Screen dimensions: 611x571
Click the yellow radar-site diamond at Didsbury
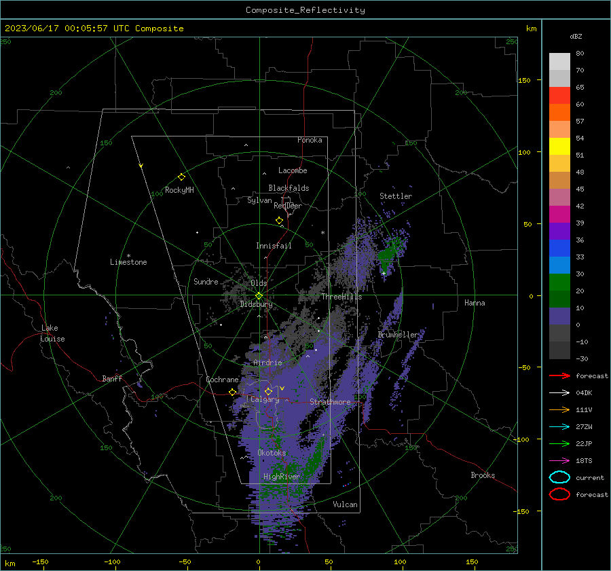coord(259,296)
